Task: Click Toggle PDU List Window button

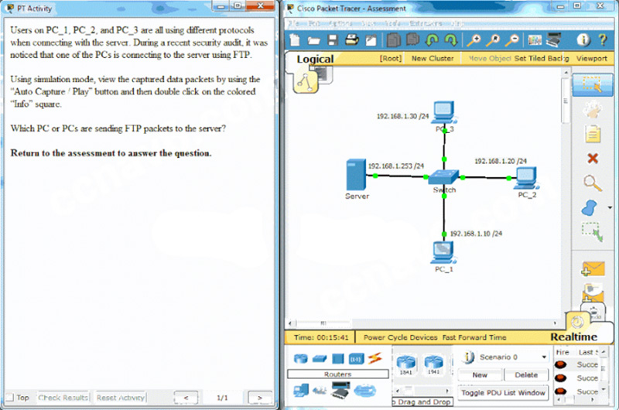Action: [503, 393]
